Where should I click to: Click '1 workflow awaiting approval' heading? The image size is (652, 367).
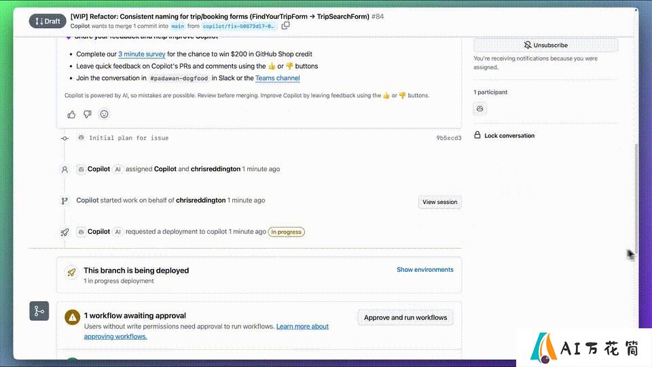134,316
